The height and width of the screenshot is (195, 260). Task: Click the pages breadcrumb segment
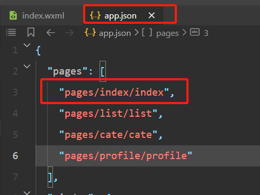pyautogui.click(x=167, y=33)
